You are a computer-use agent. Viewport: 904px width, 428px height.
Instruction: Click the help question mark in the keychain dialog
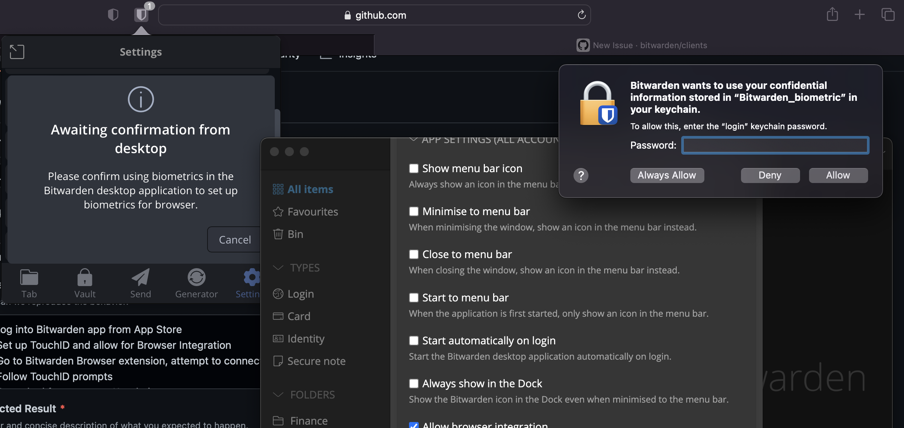tap(580, 175)
